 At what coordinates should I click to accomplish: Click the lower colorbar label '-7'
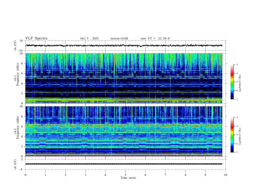click(236, 152)
